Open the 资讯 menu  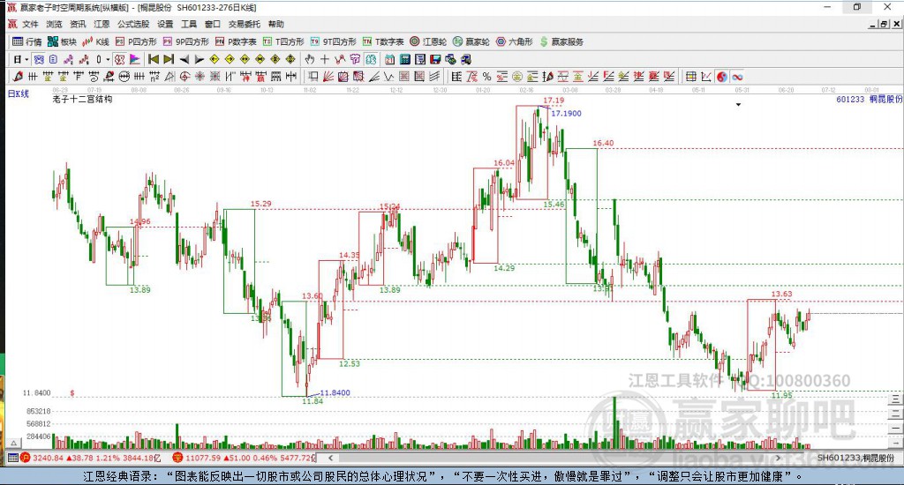pos(78,24)
